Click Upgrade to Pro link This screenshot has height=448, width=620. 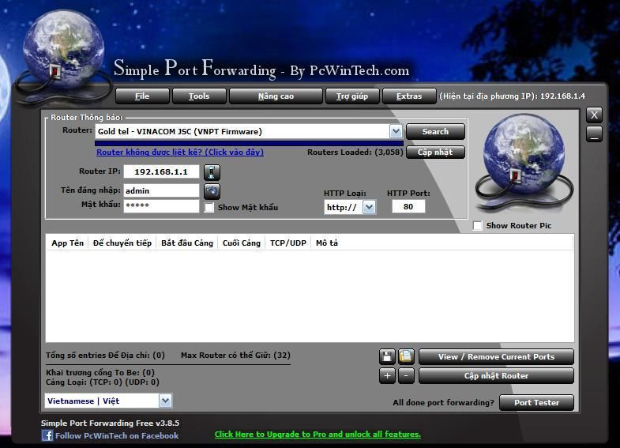(318, 434)
